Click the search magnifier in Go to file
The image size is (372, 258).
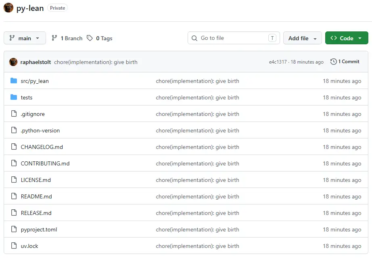[x=194, y=38]
